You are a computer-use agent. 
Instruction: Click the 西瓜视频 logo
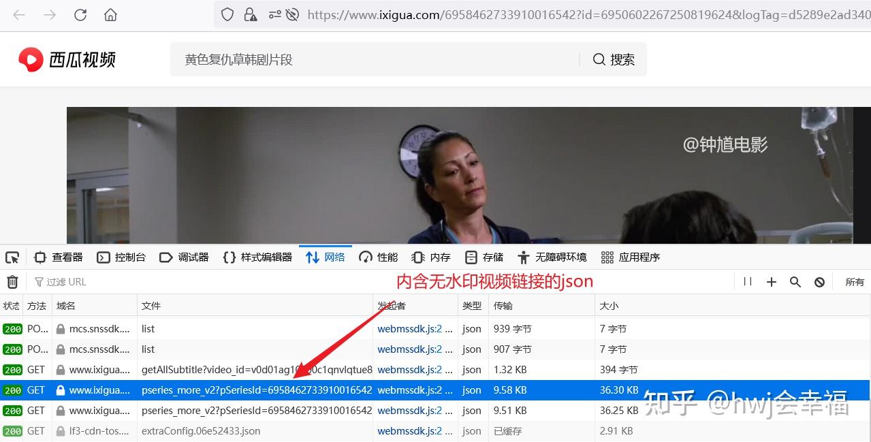point(66,59)
